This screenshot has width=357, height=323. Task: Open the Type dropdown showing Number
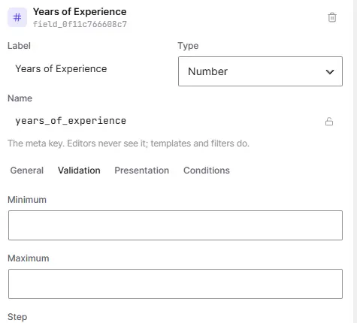pos(260,71)
